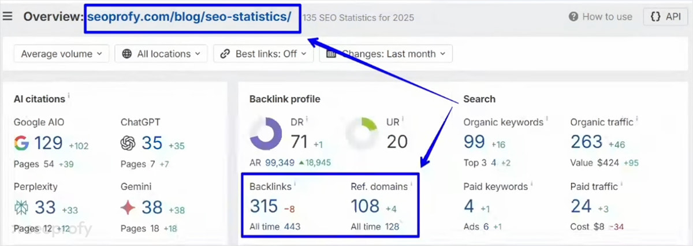This screenshot has height=246, width=693.
Task: Click the Ref. domains value 108
Action: (365, 206)
